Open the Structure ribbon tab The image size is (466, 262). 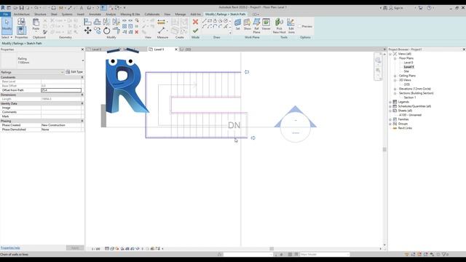pyautogui.click(x=40, y=15)
